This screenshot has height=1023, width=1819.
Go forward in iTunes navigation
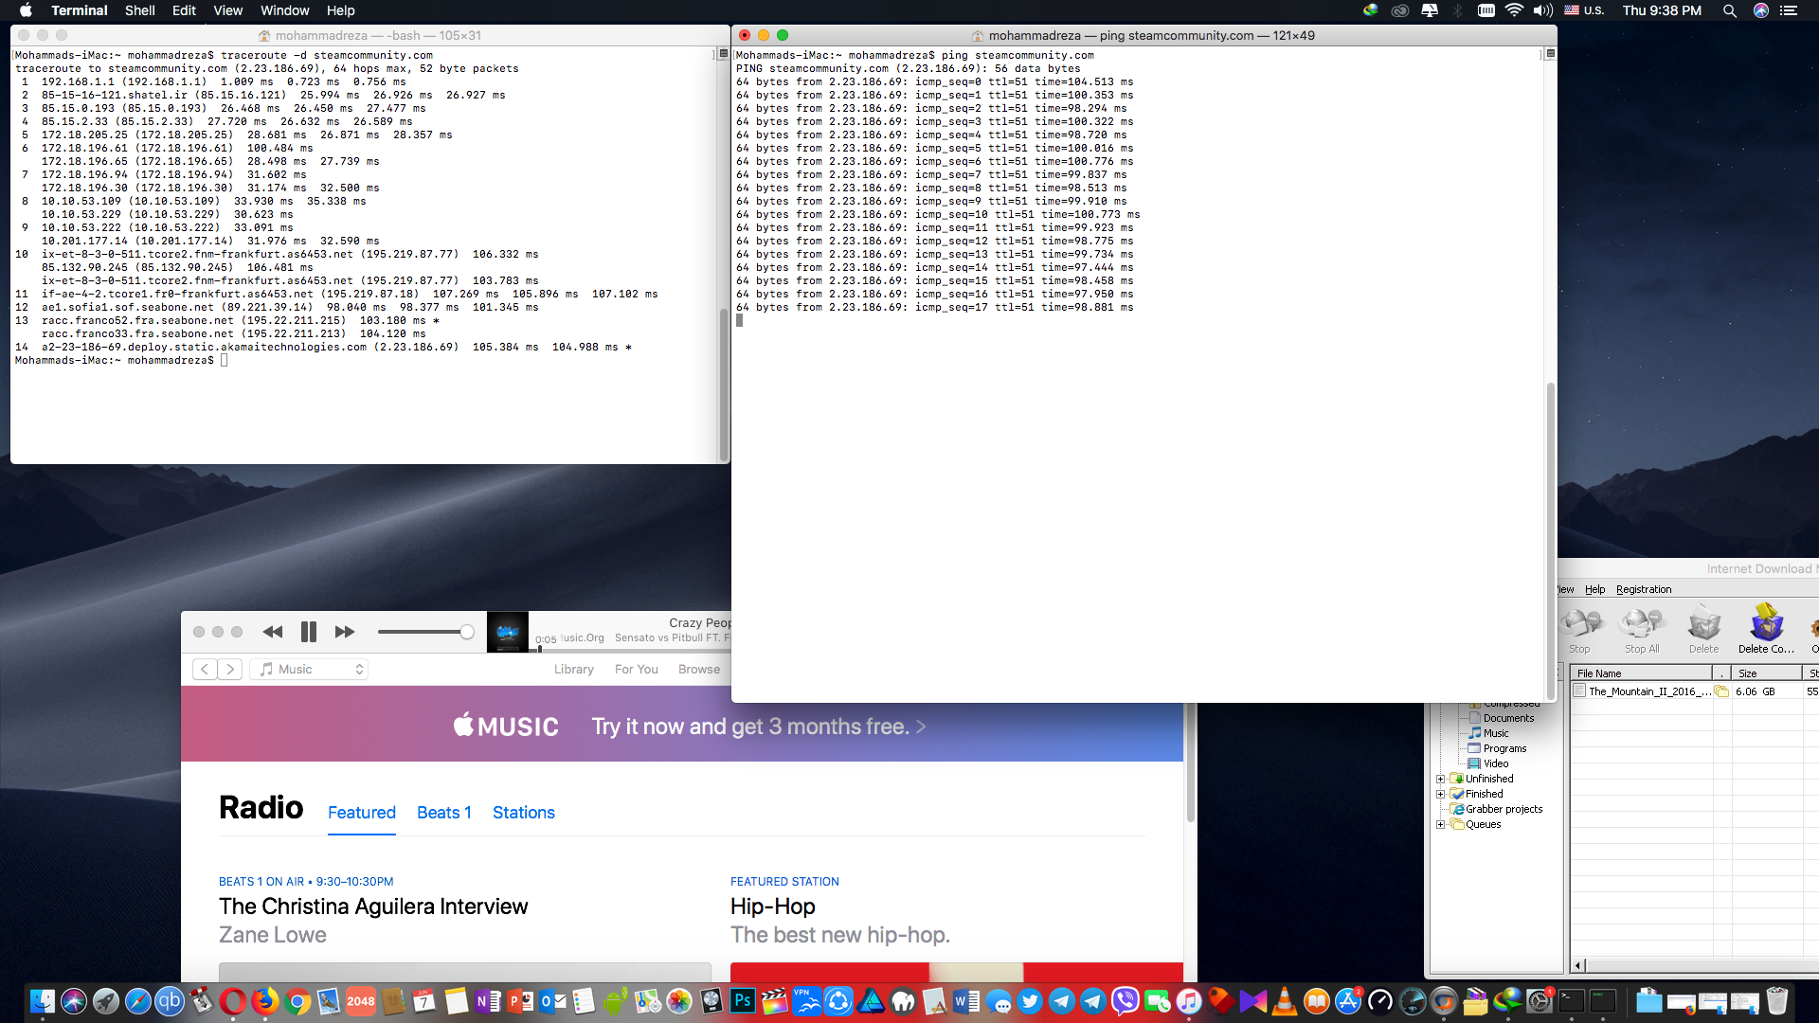230,669
